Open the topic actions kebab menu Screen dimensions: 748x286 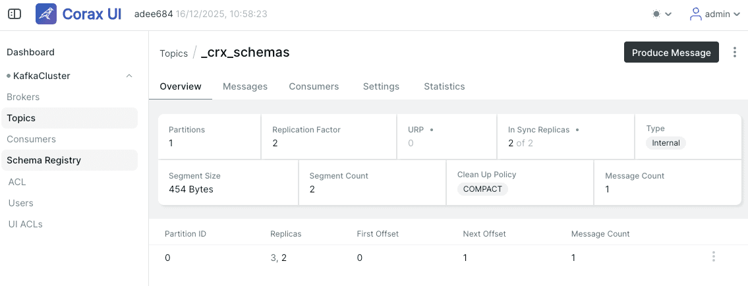[735, 53]
